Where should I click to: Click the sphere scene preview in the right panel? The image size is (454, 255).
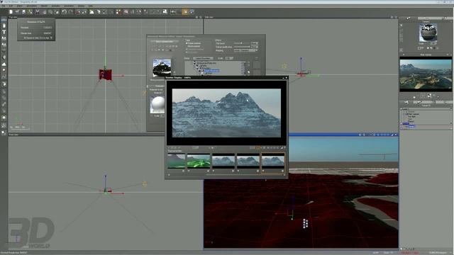428,33
